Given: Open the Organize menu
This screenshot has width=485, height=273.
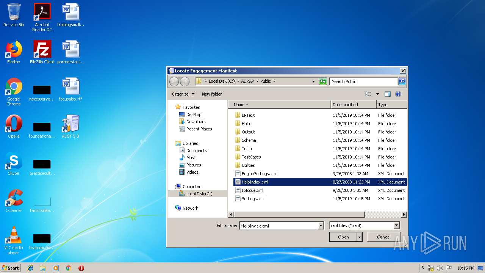Looking at the screenshot, I should click(183, 94).
